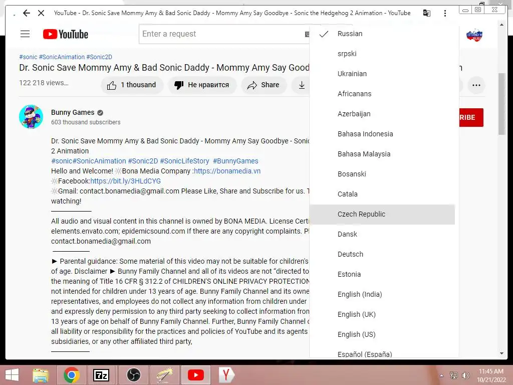Click the scrollbar down arrow
Screen dimensions: 513x385
(501, 353)
